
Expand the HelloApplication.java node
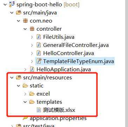point(25,69)
